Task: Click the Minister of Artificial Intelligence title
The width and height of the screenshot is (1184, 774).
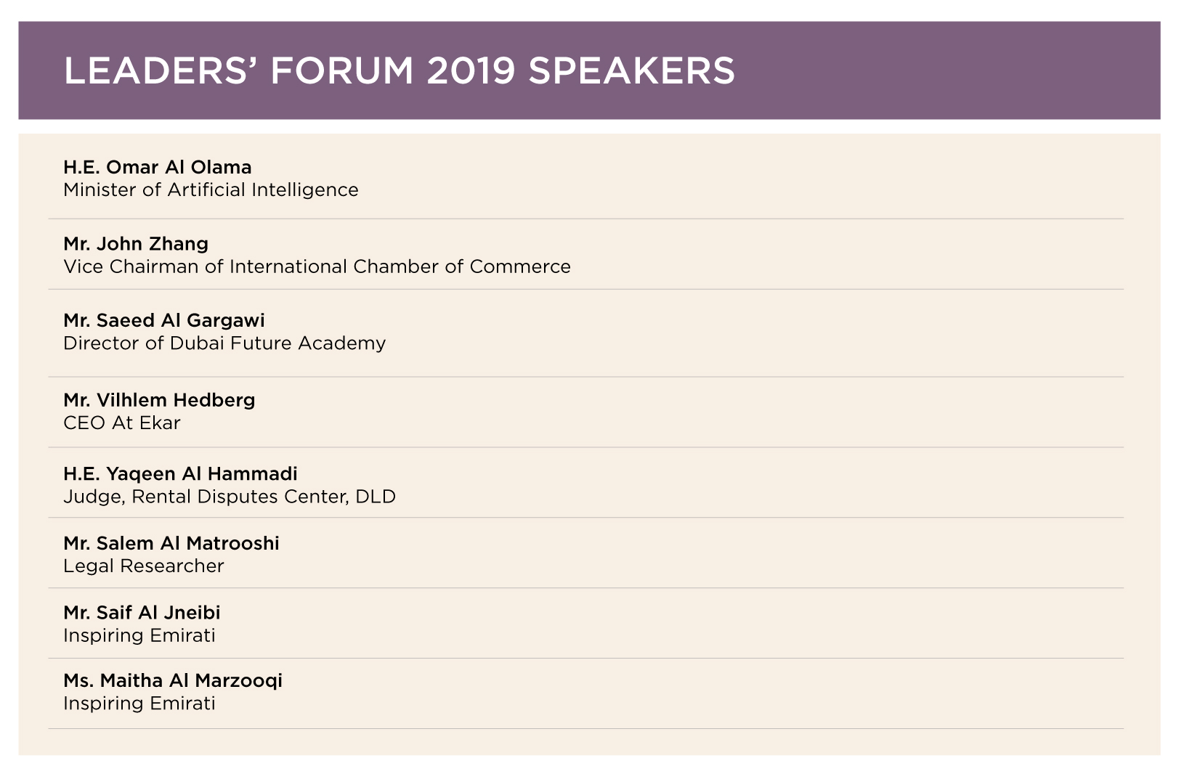Action: coord(211,190)
